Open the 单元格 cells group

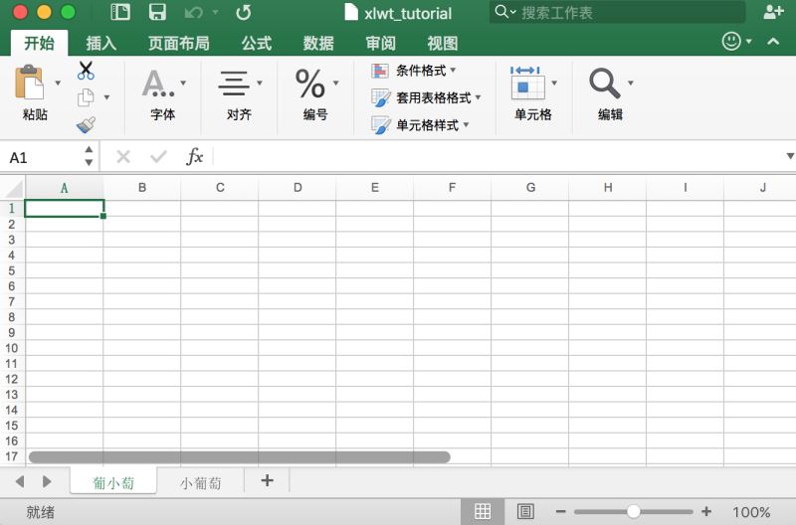533,94
